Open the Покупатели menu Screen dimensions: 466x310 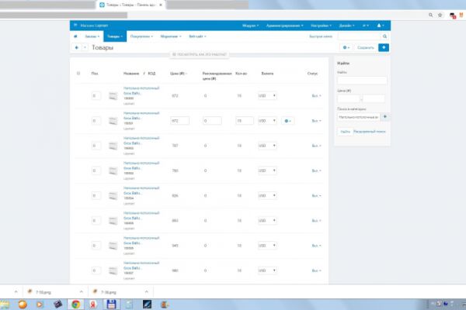click(x=141, y=36)
